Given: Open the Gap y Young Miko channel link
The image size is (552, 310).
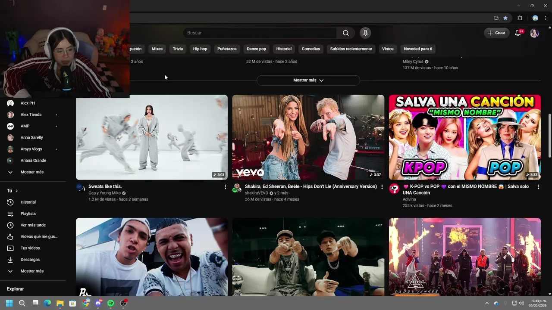Looking at the screenshot, I should pos(104,193).
